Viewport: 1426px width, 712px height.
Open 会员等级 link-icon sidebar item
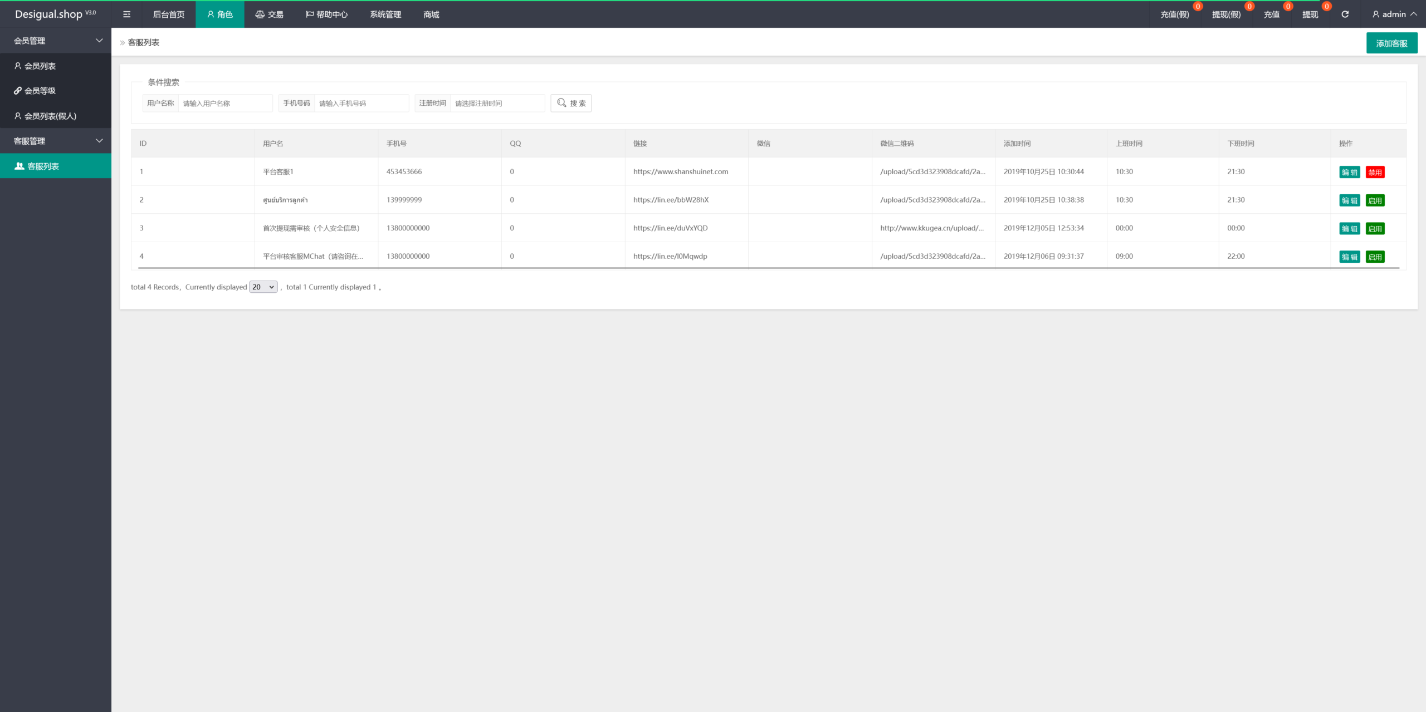pos(40,91)
